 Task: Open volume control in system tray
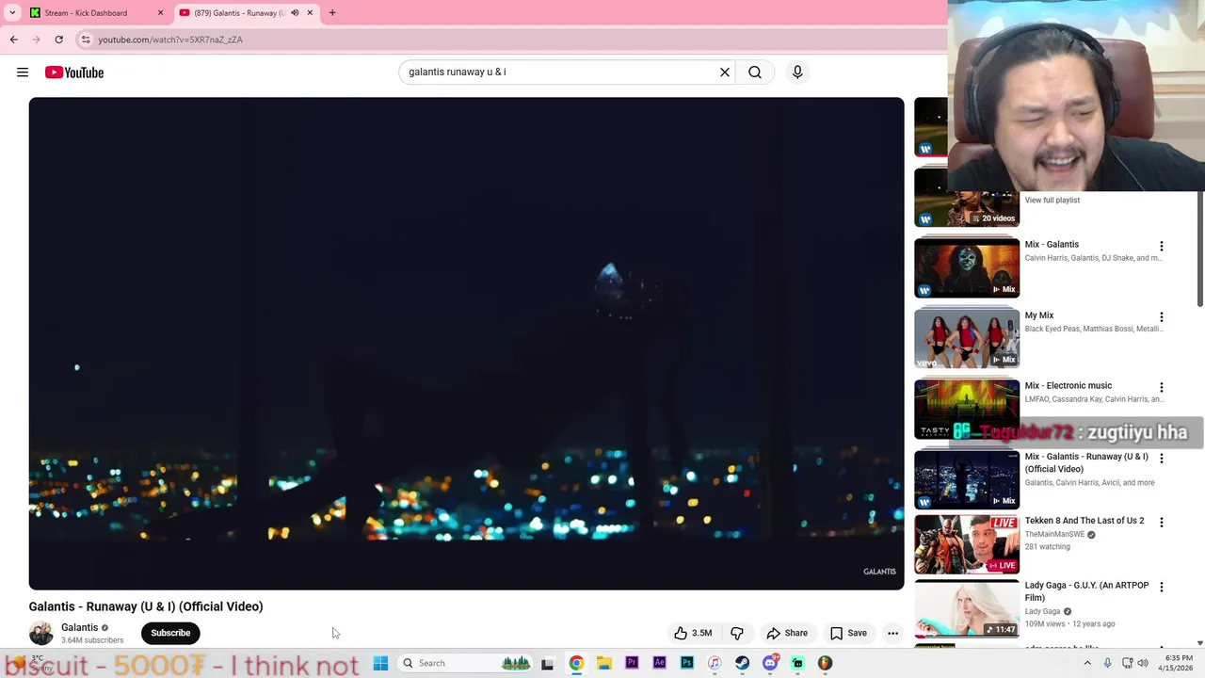pos(1143,663)
